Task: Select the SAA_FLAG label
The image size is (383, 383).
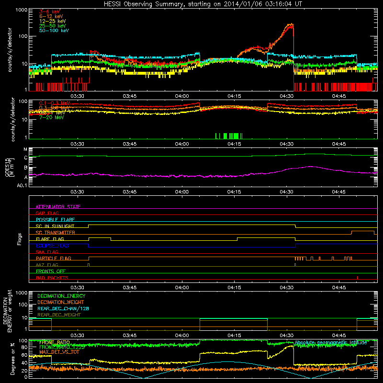Action: pos(47,252)
